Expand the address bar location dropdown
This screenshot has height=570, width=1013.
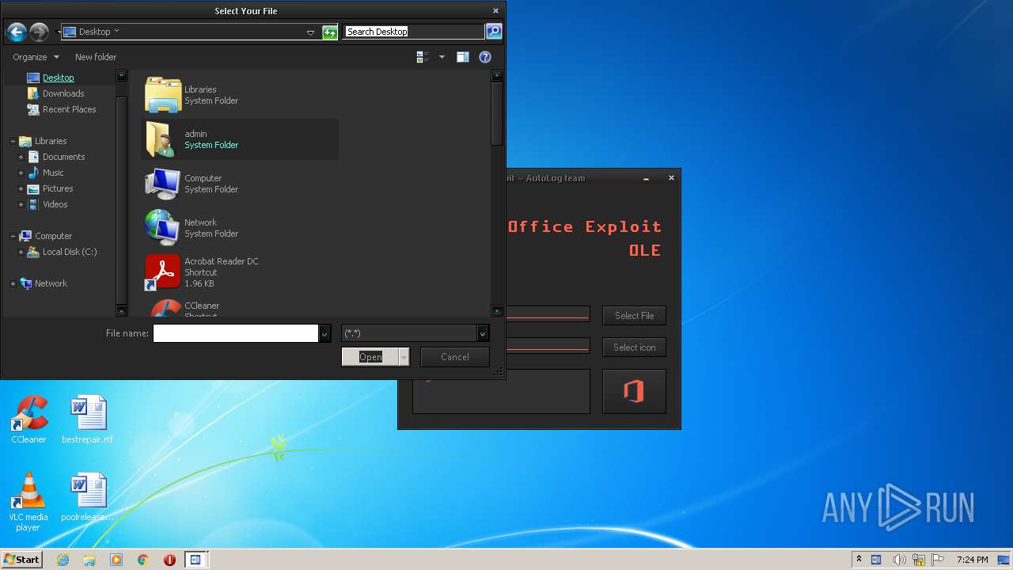pos(310,32)
